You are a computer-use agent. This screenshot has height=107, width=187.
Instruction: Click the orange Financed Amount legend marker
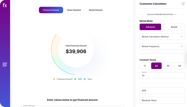(x=54, y=79)
